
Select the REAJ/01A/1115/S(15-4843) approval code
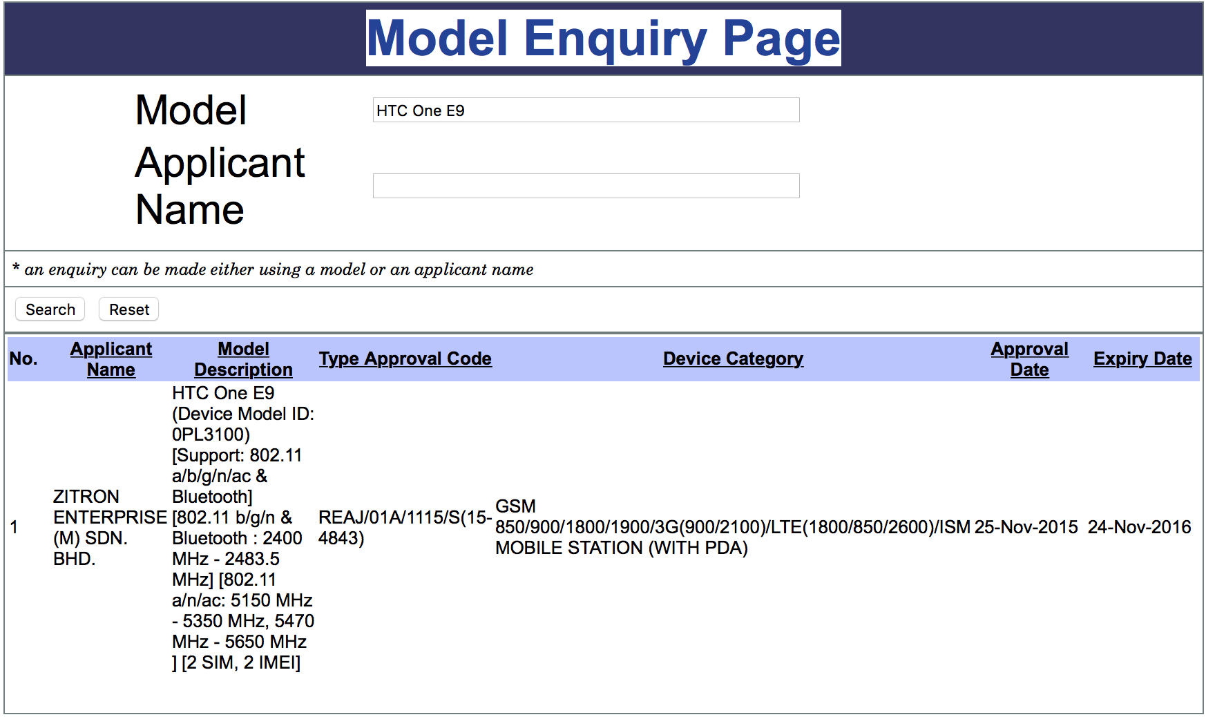coord(405,528)
